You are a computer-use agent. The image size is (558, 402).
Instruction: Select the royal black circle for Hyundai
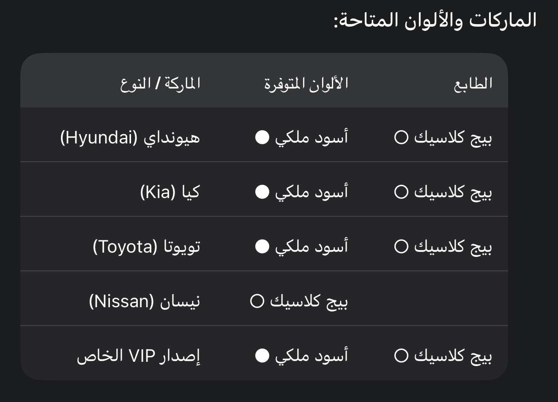263,137
